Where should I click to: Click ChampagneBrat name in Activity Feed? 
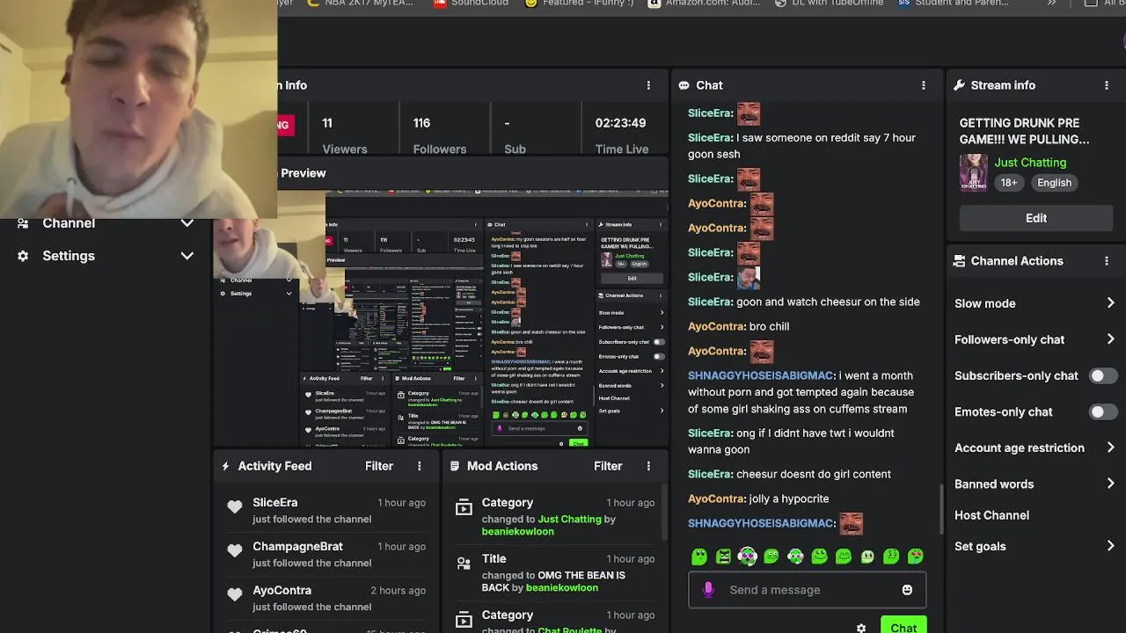(x=297, y=546)
